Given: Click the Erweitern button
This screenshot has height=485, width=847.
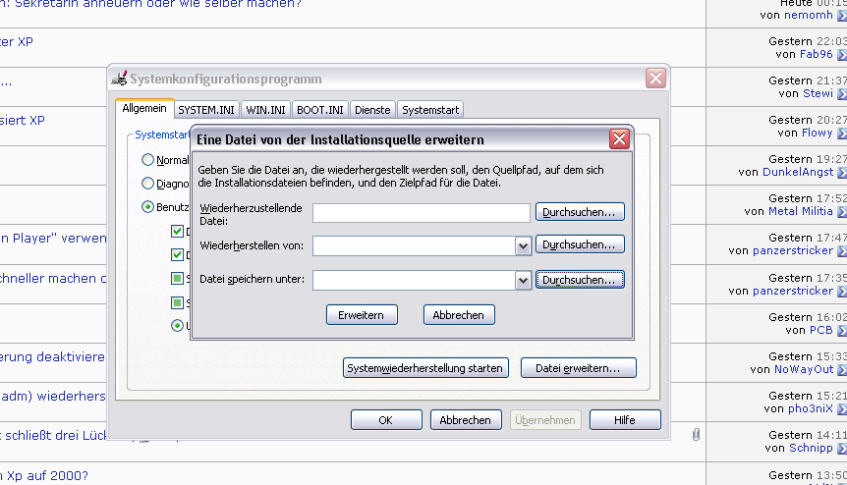Looking at the screenshot, I should coord(362,315).
